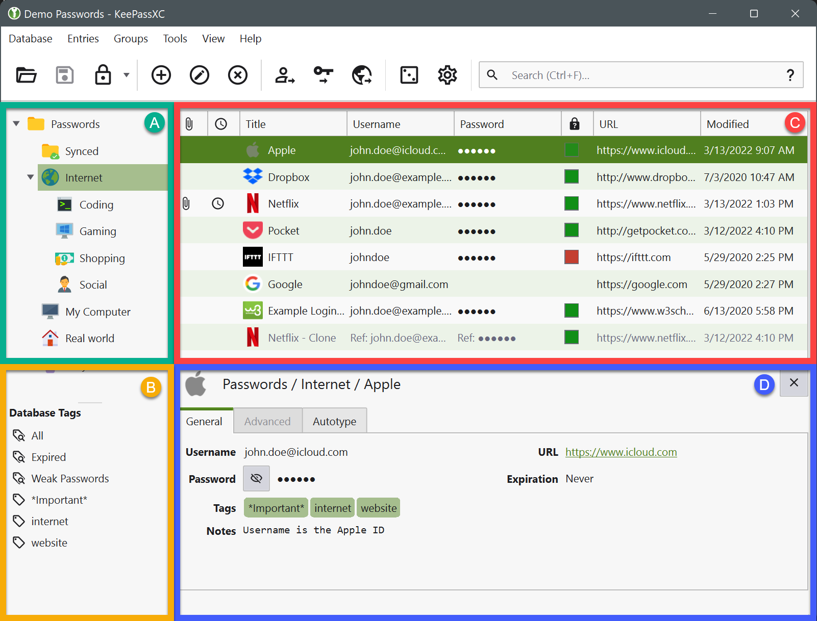This screenshot has width=817, height=621.
Task: Click the Edit Entry pencil icon
Action: pyautogui.click(x=200, y=75)
